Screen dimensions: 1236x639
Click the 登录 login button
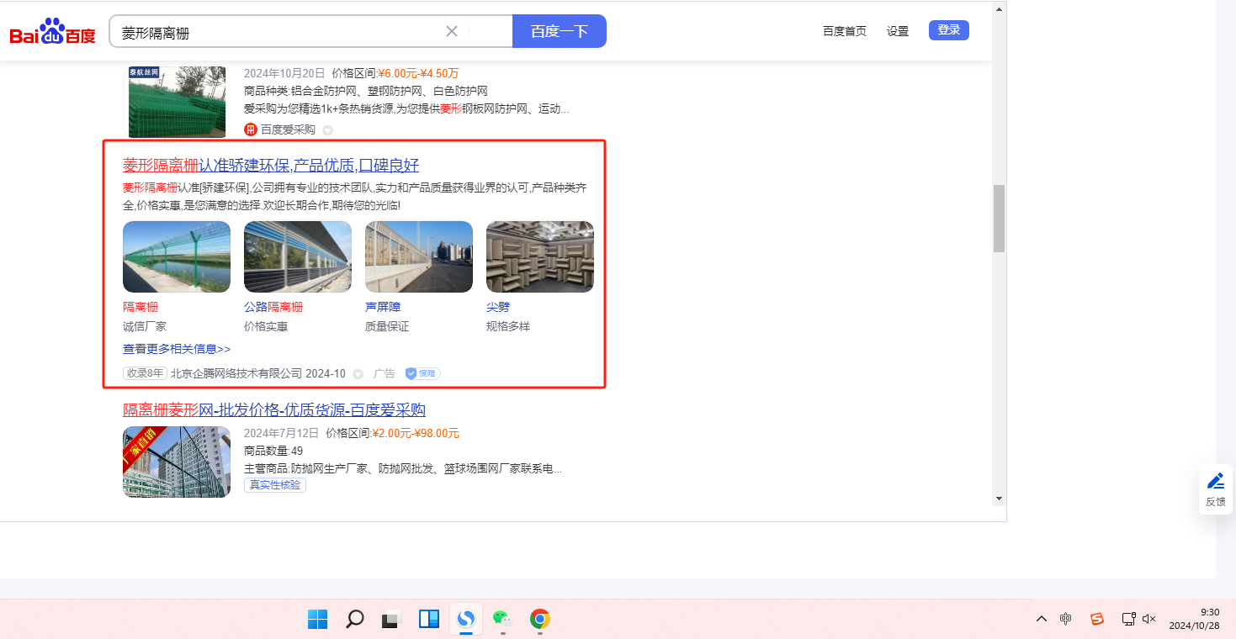(948, 30)
